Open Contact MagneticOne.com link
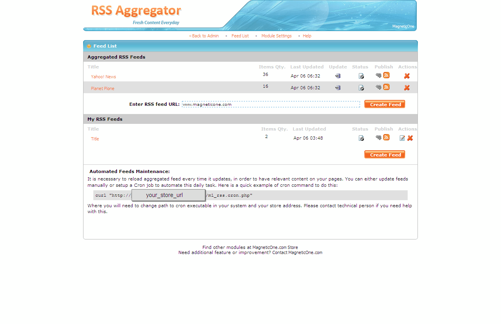This screenshot has height=324, width=501. (297, 252)
